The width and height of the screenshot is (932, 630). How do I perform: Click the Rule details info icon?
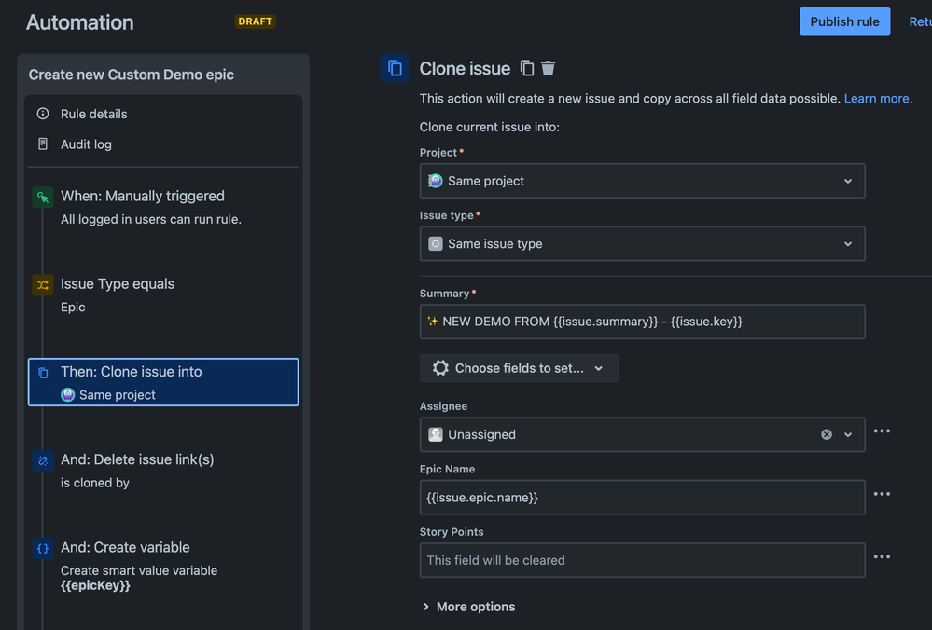coord(43,114)
